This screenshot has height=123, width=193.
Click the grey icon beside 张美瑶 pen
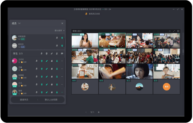[x=52, y=77]
